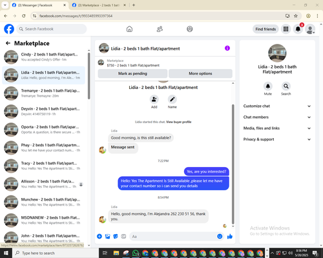Click the Mark as pending button

[x=132, y=74]
